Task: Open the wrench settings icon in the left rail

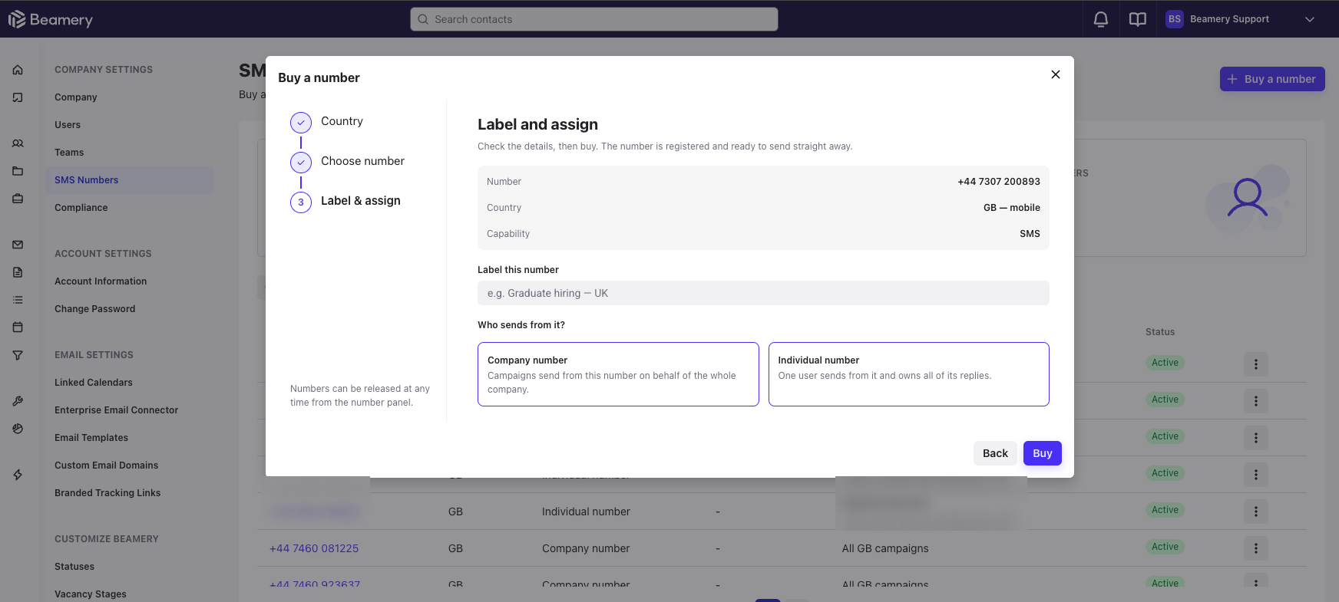Action: click(18, 401)
